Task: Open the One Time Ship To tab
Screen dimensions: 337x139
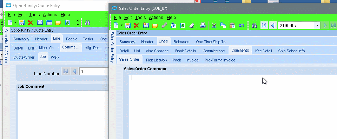Action: (211, 42)
